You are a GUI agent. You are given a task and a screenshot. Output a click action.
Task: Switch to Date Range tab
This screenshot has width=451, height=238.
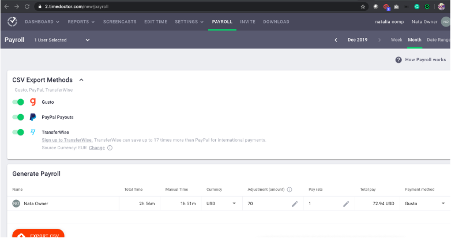pos(439,40)
